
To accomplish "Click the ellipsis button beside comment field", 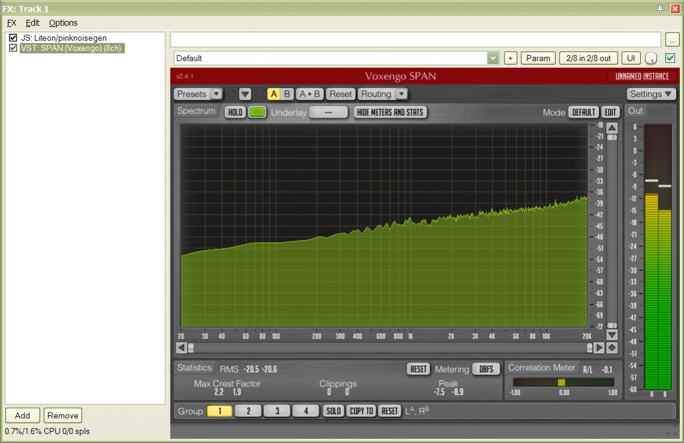I will click(672, 40).
